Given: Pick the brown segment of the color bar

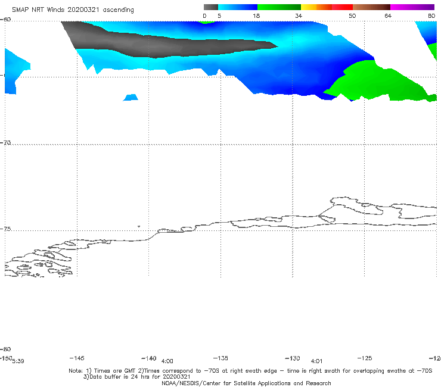Looking at the screenshot, I should click(x=371, y=7).
